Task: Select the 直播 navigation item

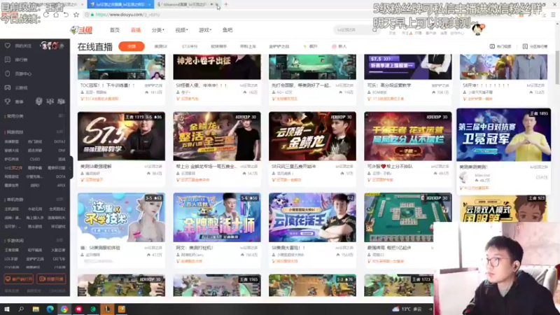Action: coord(136,30)
